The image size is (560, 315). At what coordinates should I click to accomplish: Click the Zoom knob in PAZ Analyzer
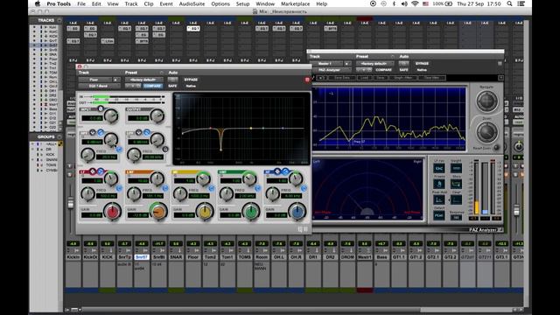point(486,131)
